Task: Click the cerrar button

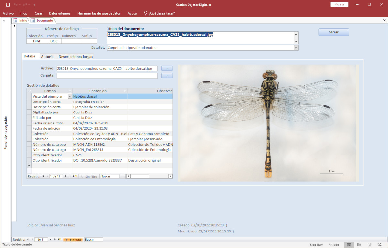Action: click(333, 32)
